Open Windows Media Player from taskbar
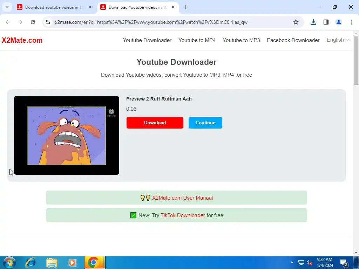Image resolution: width=359 pixels, height=269 pixels. point(73,263)
